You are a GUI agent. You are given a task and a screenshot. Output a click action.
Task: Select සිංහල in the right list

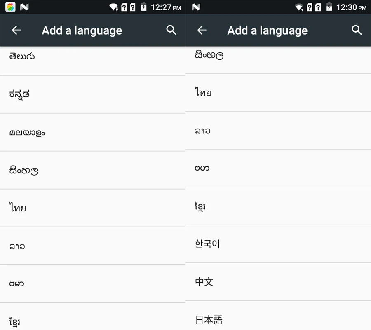click(x=278, y=60)
